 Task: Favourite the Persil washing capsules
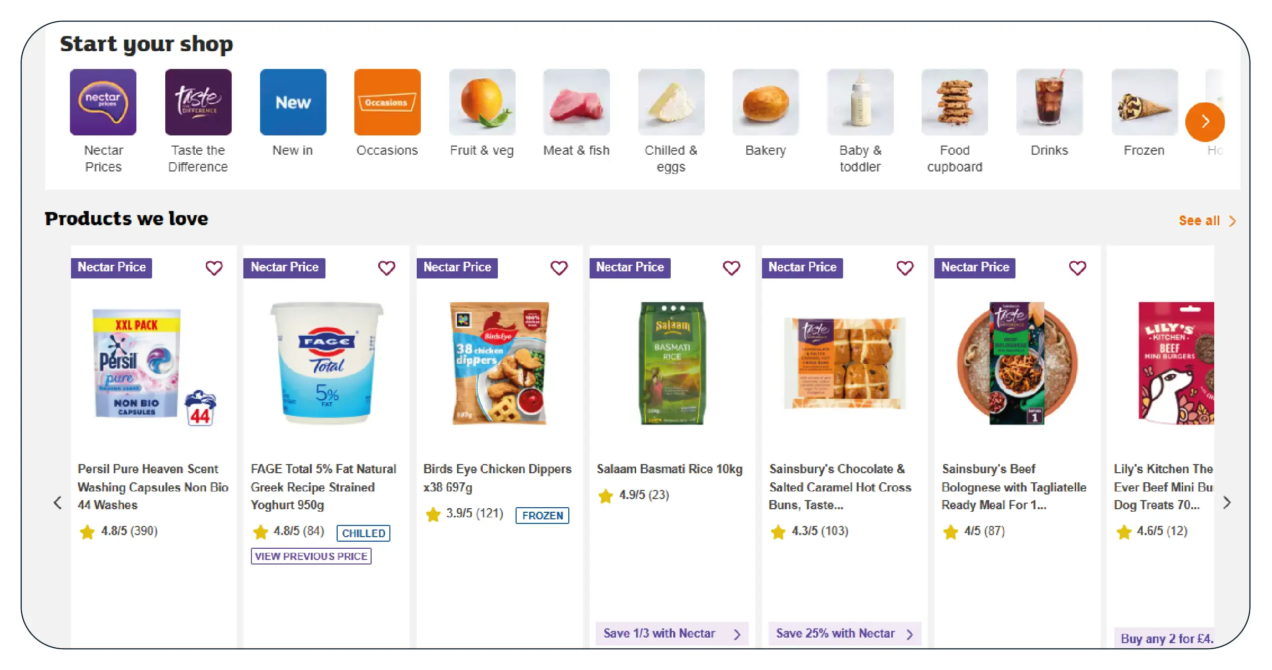[x=214, y=268]
